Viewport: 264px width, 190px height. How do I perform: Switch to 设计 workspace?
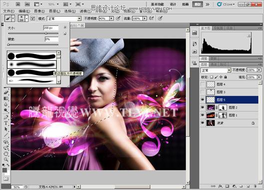[173, 4]
